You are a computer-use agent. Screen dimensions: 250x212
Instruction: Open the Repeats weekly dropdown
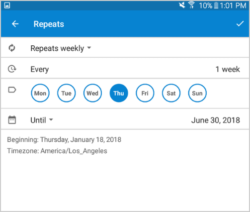tap(61, 48)
